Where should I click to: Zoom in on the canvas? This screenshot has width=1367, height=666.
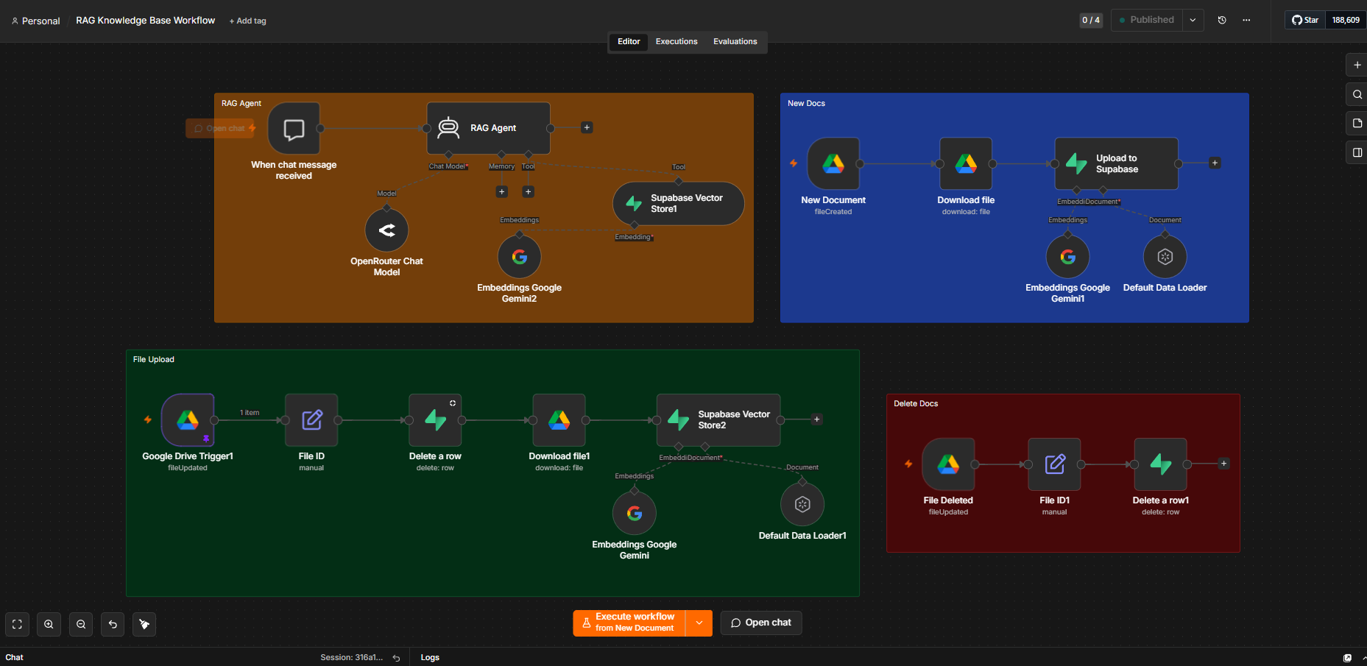[49, 624]
